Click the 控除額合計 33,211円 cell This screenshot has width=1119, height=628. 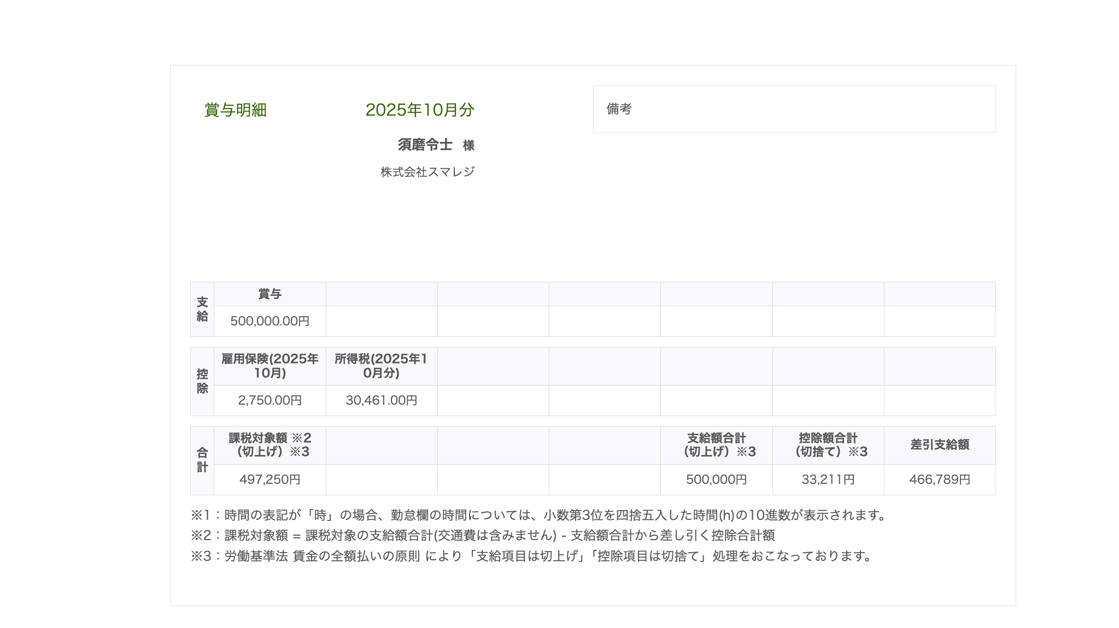[x=829, y=479]
